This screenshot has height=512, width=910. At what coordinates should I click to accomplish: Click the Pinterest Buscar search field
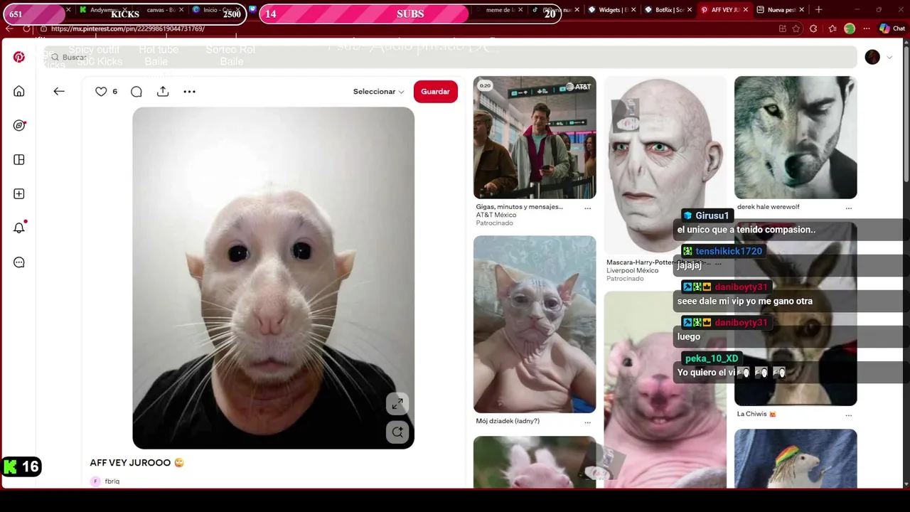point(451,57)
